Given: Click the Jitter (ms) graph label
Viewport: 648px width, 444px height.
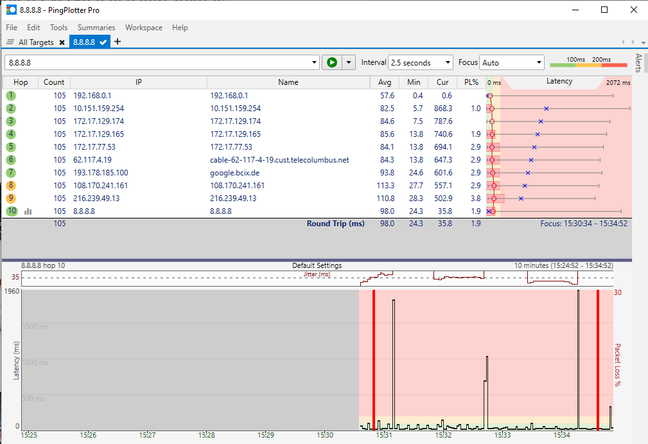Looking at the screenshot, I should 317,274.
